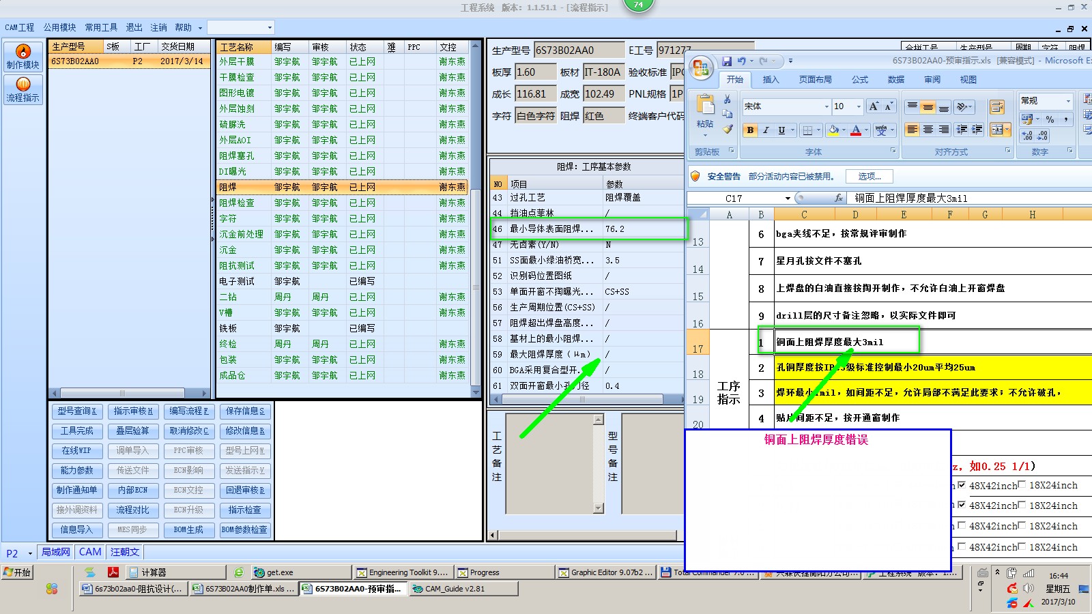Save the workbook from Excel quick access toolbar

point(726,61)
